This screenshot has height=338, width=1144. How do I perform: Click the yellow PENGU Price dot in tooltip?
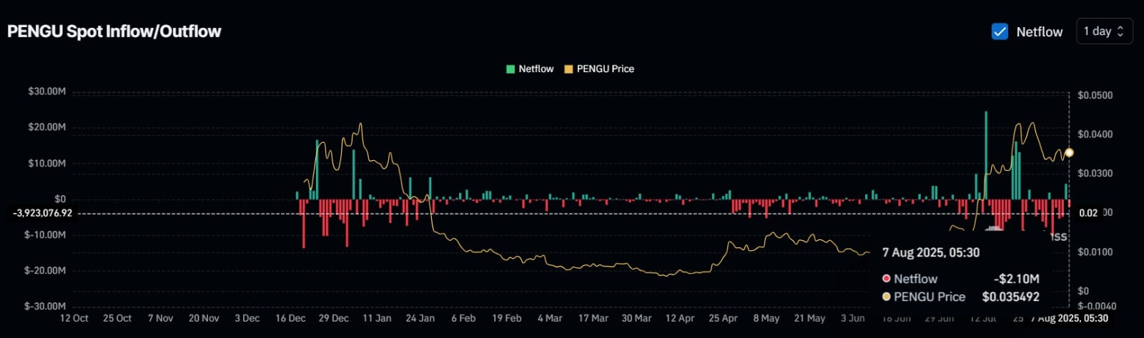(887, 297)
